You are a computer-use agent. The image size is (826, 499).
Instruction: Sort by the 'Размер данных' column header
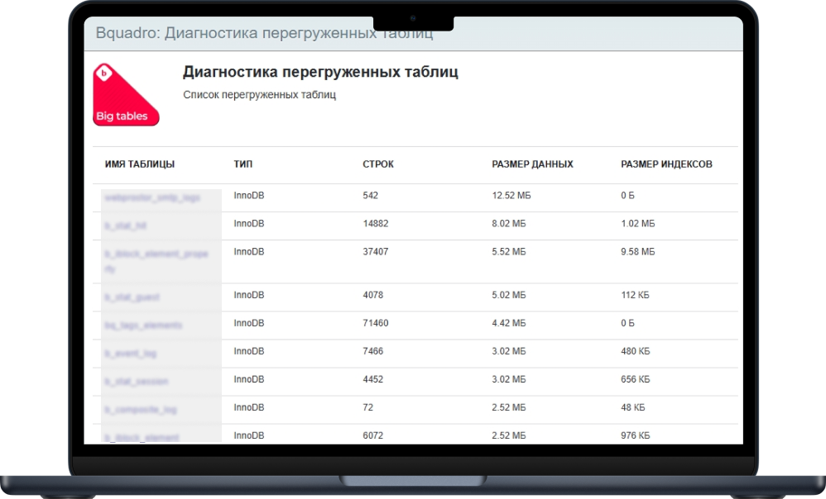point(532,164)
